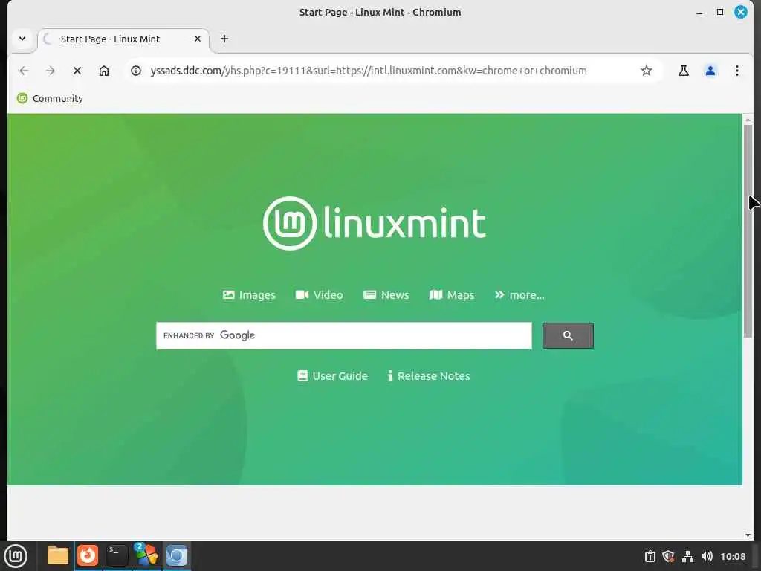Open the clock showing 10:08

pos(733,556)
